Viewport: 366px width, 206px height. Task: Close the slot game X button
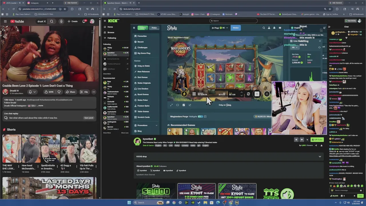click(267, 94)
